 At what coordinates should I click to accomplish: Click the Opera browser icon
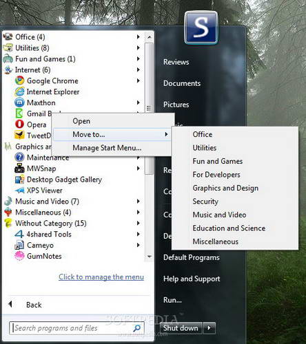19,125
